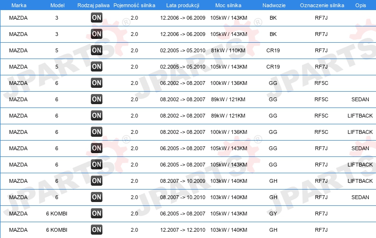The height and width of the screenshot is (238, 376).
Task: Select 6 KOMBI in the 12.2007 row
Action: pos(57,230)
